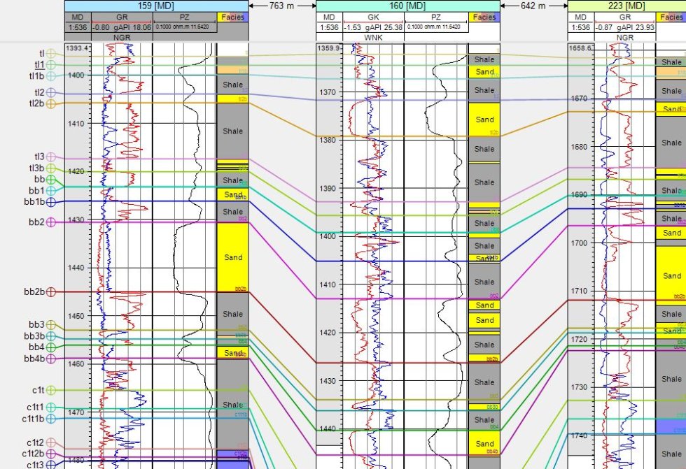Screen dimensions: 686x469
Task: Click the bb2b dark red marker icon
Action: (x=51, y=292)
